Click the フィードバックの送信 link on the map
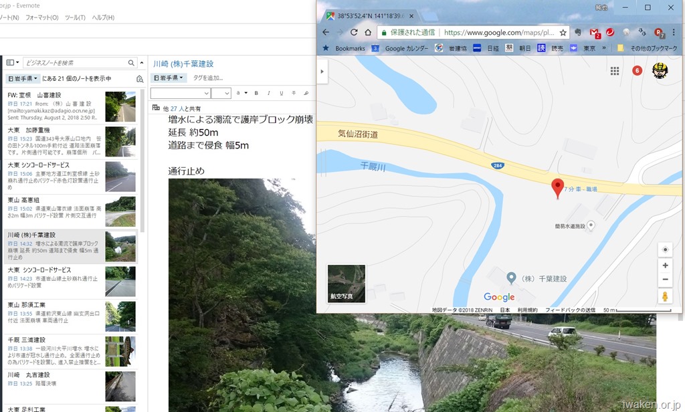685x412 pixels. 570,310
